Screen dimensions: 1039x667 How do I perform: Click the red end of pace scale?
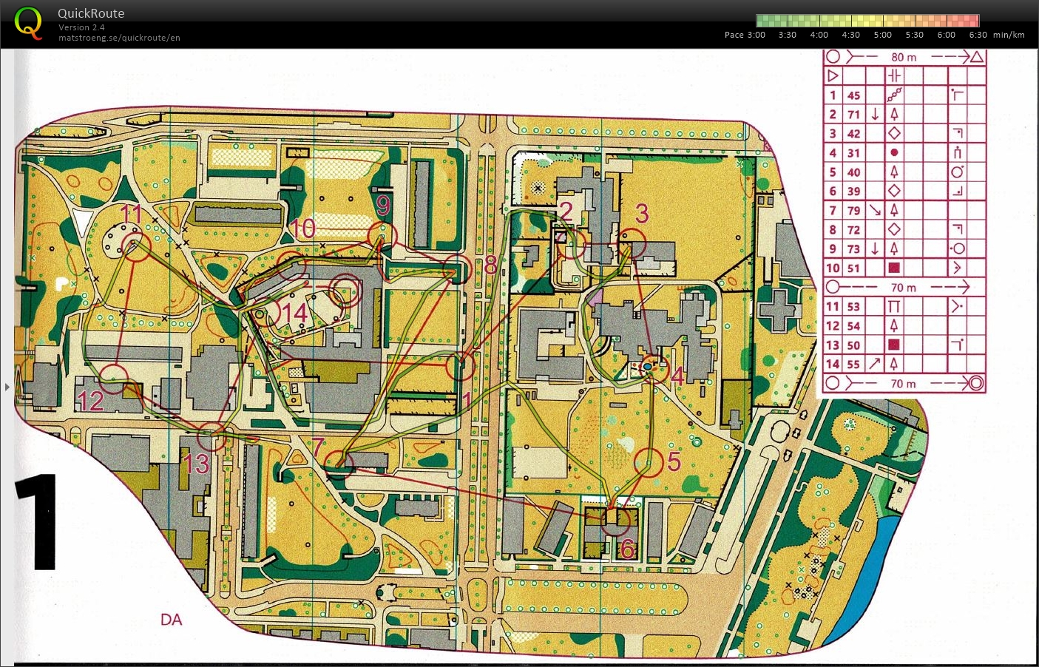974,21
